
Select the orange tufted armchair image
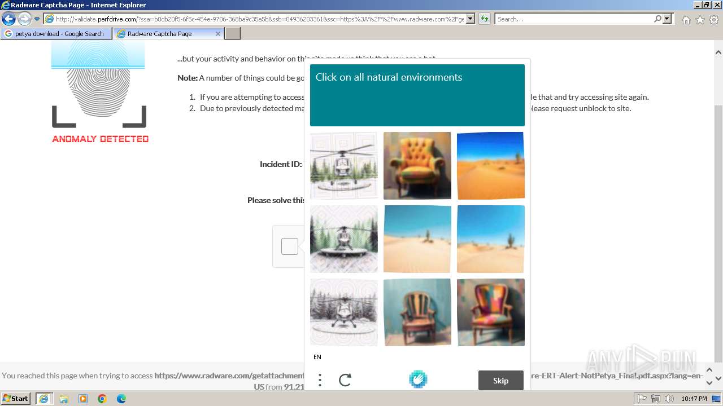(417, 166)
